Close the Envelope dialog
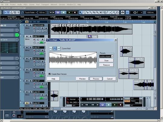 pos(115,40)
